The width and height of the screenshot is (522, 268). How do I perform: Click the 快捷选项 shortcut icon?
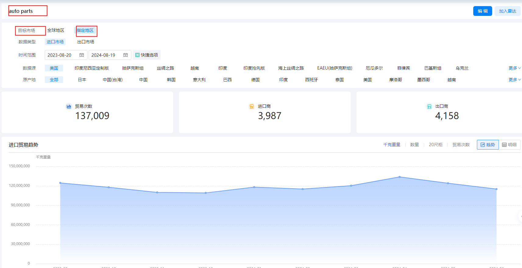coord(137,55)
